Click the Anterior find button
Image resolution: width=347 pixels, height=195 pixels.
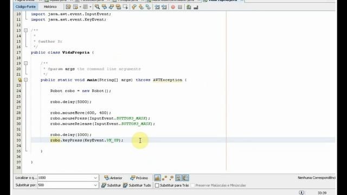tap(113, 178)
